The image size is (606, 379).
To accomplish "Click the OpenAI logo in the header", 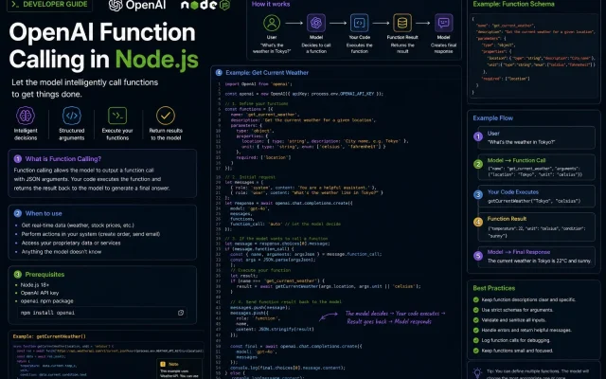I will (x=137, y=5).
